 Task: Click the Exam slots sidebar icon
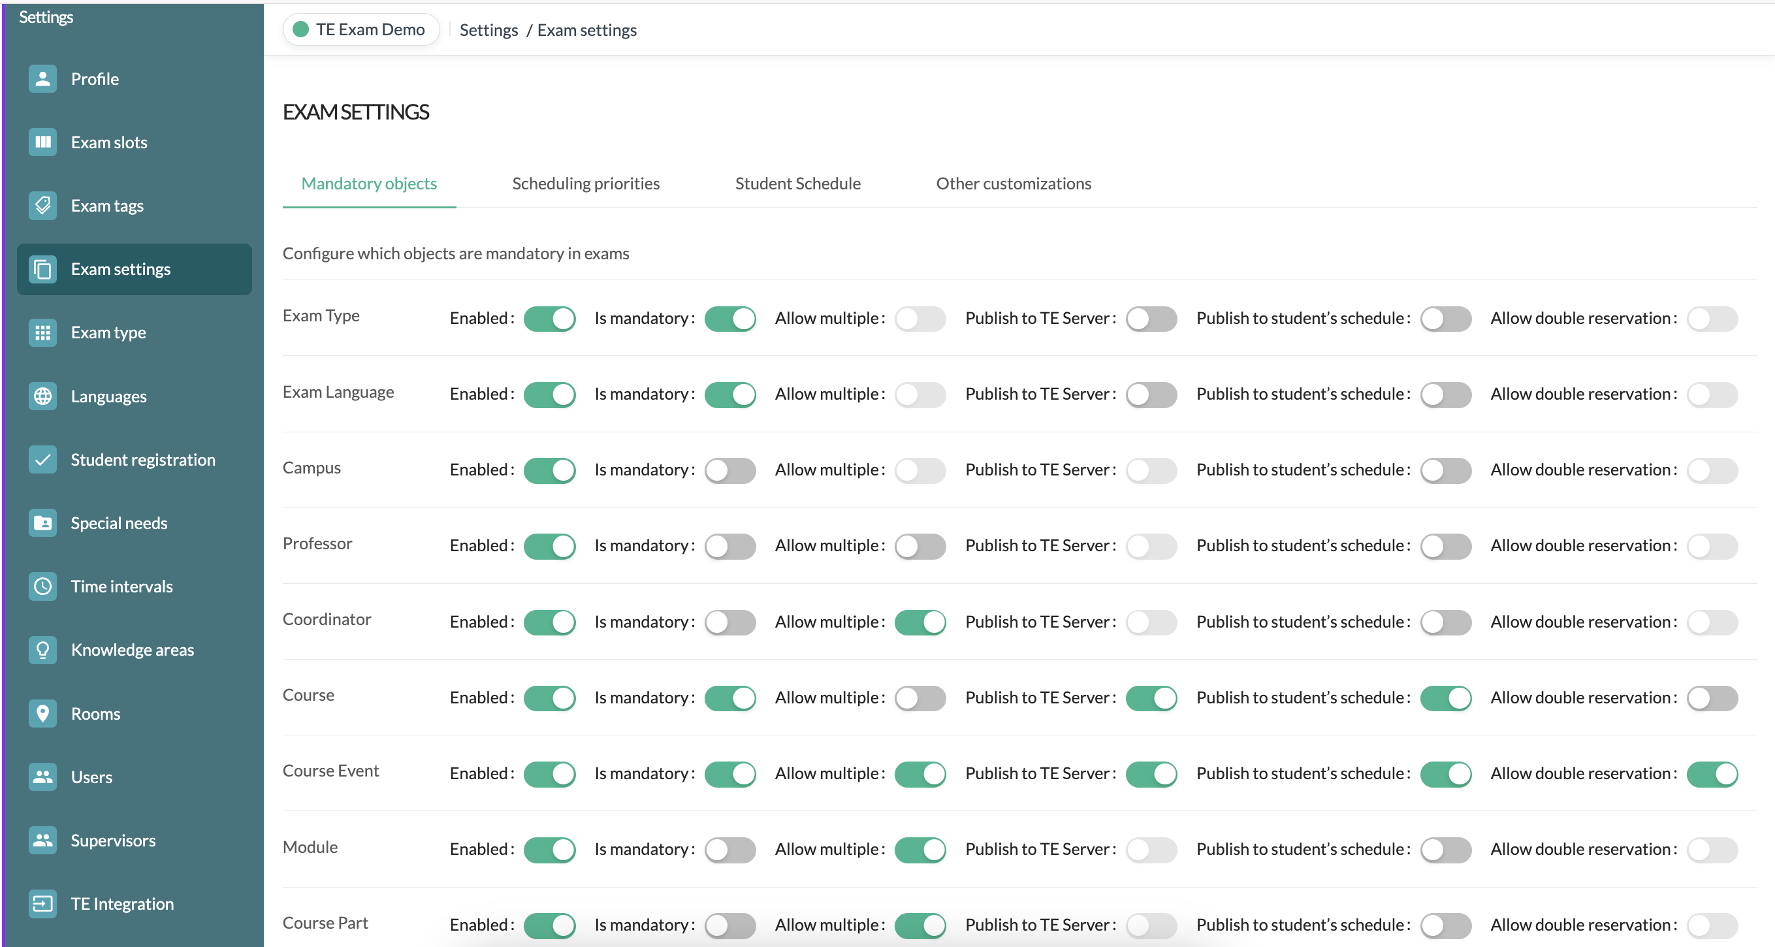point(42,142)
